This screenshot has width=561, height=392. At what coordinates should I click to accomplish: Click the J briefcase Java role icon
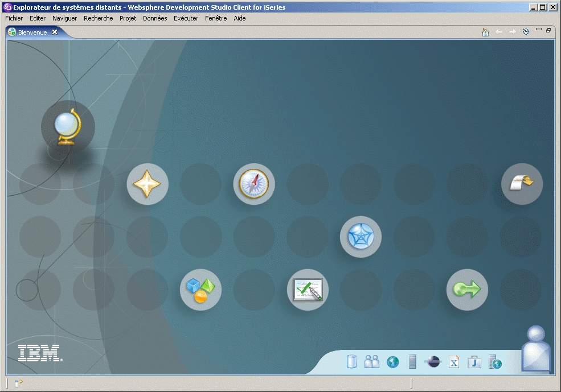coord(474,362)
